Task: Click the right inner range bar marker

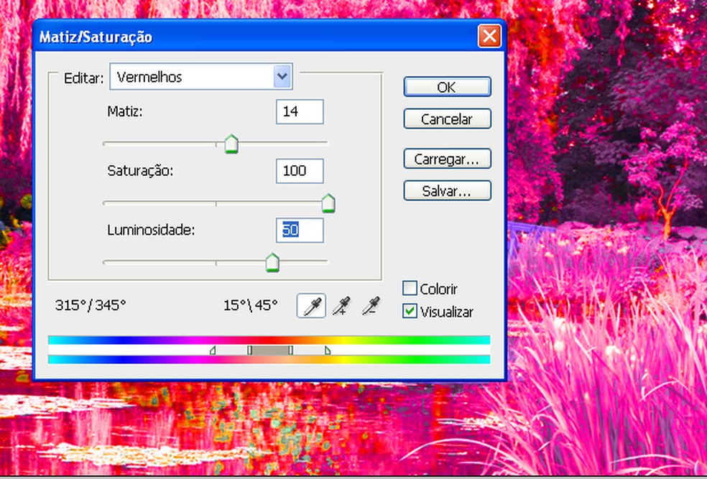Action: tap(291, 350)
